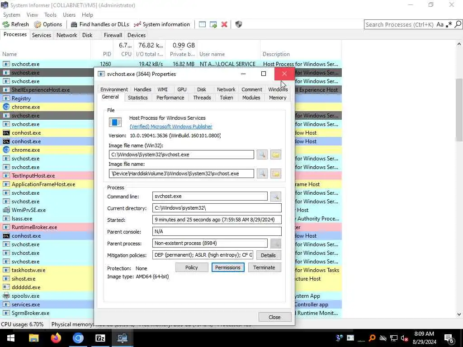Toggle regex search option icon
Image resolution: width=463 pixels, height=347 pixels.
tap(449, 24)
